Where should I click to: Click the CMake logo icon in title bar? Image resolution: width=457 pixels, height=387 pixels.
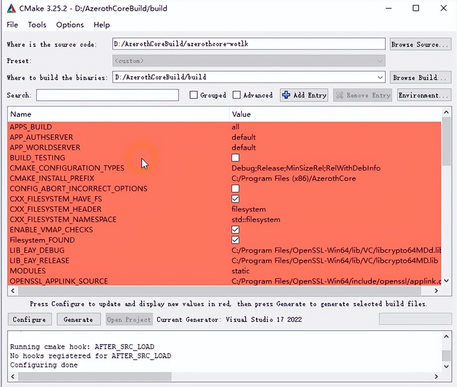[11, 8]
